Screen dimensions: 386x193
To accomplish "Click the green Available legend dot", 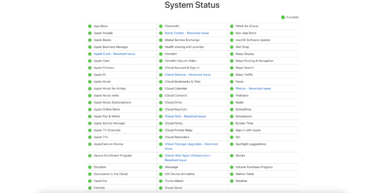I will coord(283,17).
